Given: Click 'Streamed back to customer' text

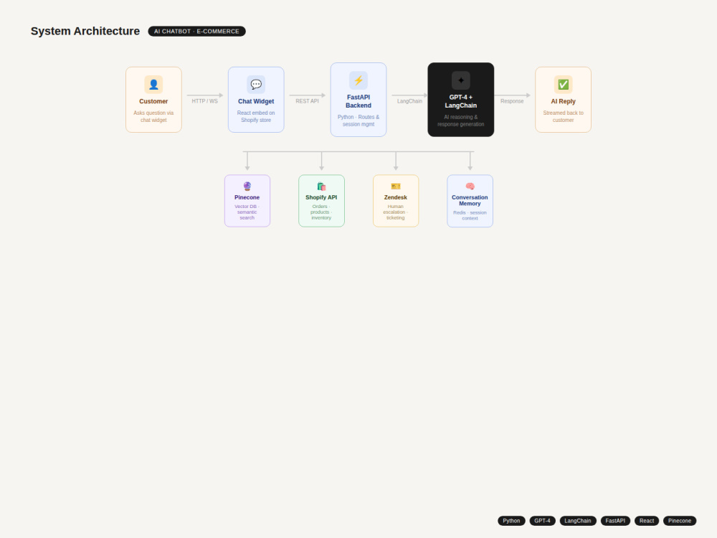Looking at the screenshot, I should [564, 116].
